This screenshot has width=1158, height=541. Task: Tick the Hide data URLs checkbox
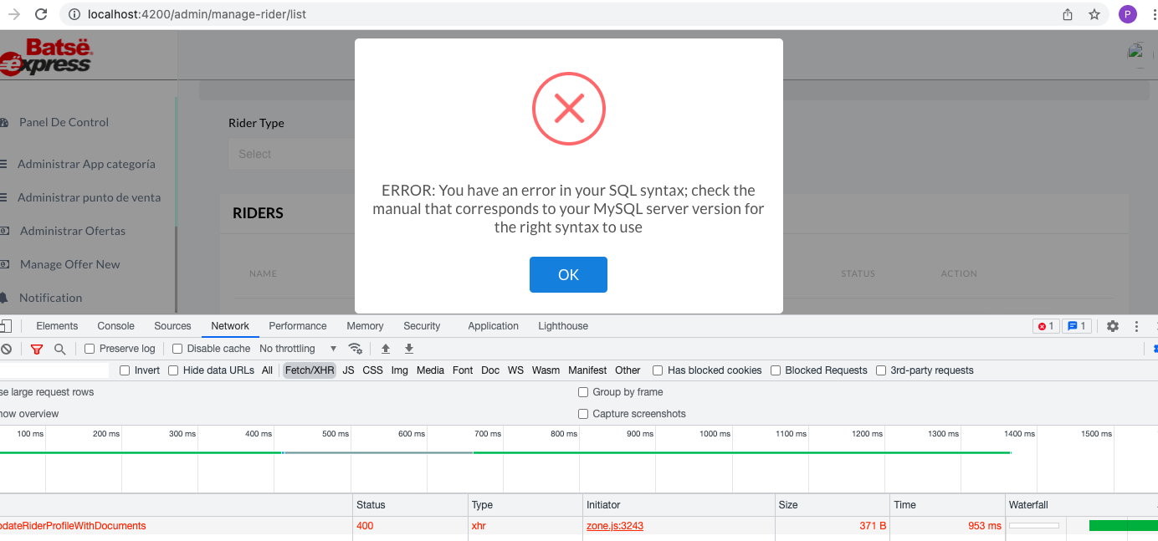[x=174, y=370]
